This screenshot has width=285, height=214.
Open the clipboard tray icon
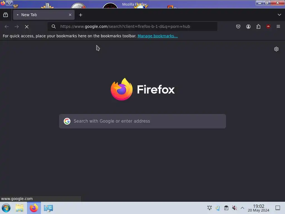(x=226, y=208)
